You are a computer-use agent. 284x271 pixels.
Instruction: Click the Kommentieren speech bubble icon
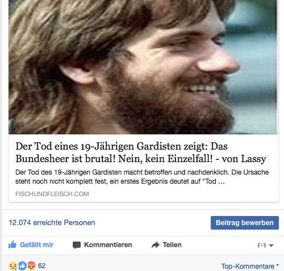[77, 245]
